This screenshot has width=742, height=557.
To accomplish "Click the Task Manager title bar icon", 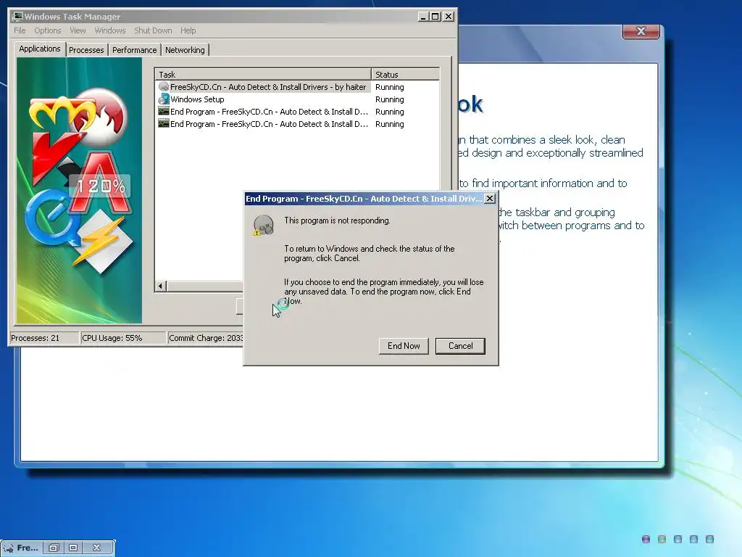I will coord(17,16).
